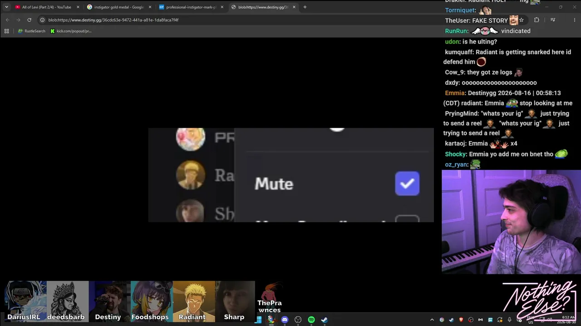Open Discord from the taskbar

(x=285, y=320)
